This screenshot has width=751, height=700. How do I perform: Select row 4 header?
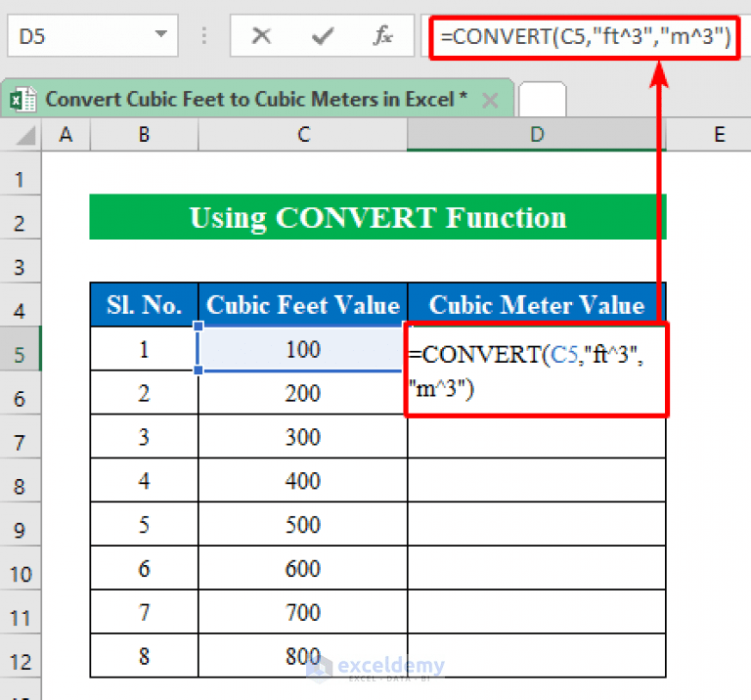[x=21, y=305]
